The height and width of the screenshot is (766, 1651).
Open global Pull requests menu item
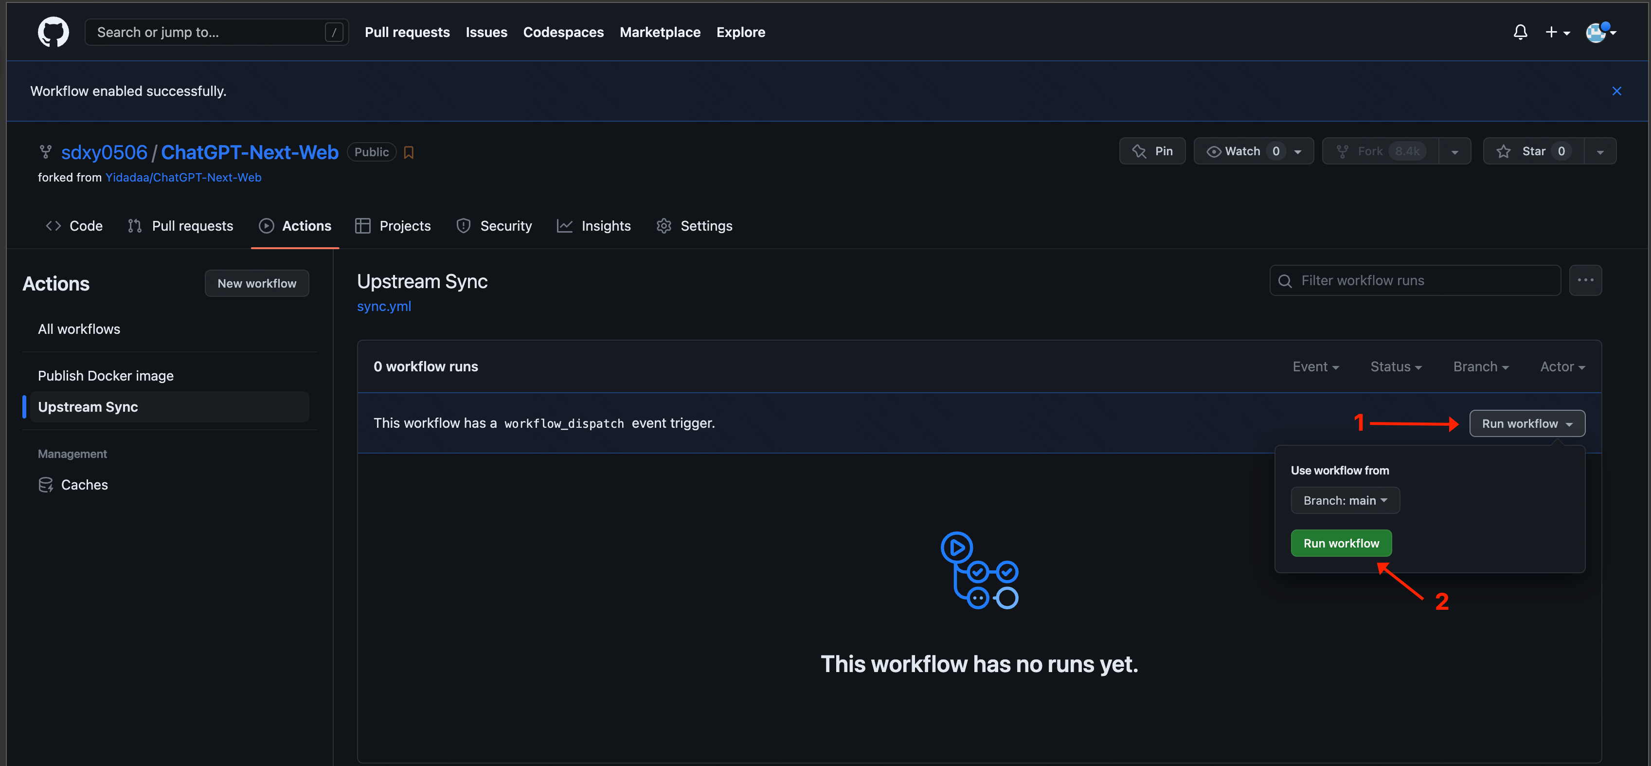(x=407, y=32)
